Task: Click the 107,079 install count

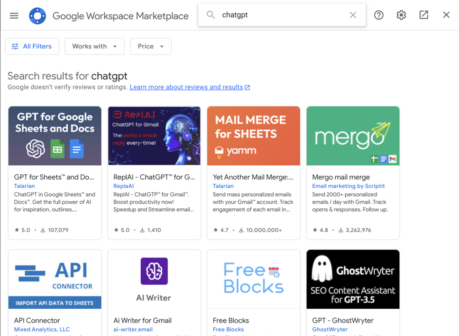Action: click(54, 230)
